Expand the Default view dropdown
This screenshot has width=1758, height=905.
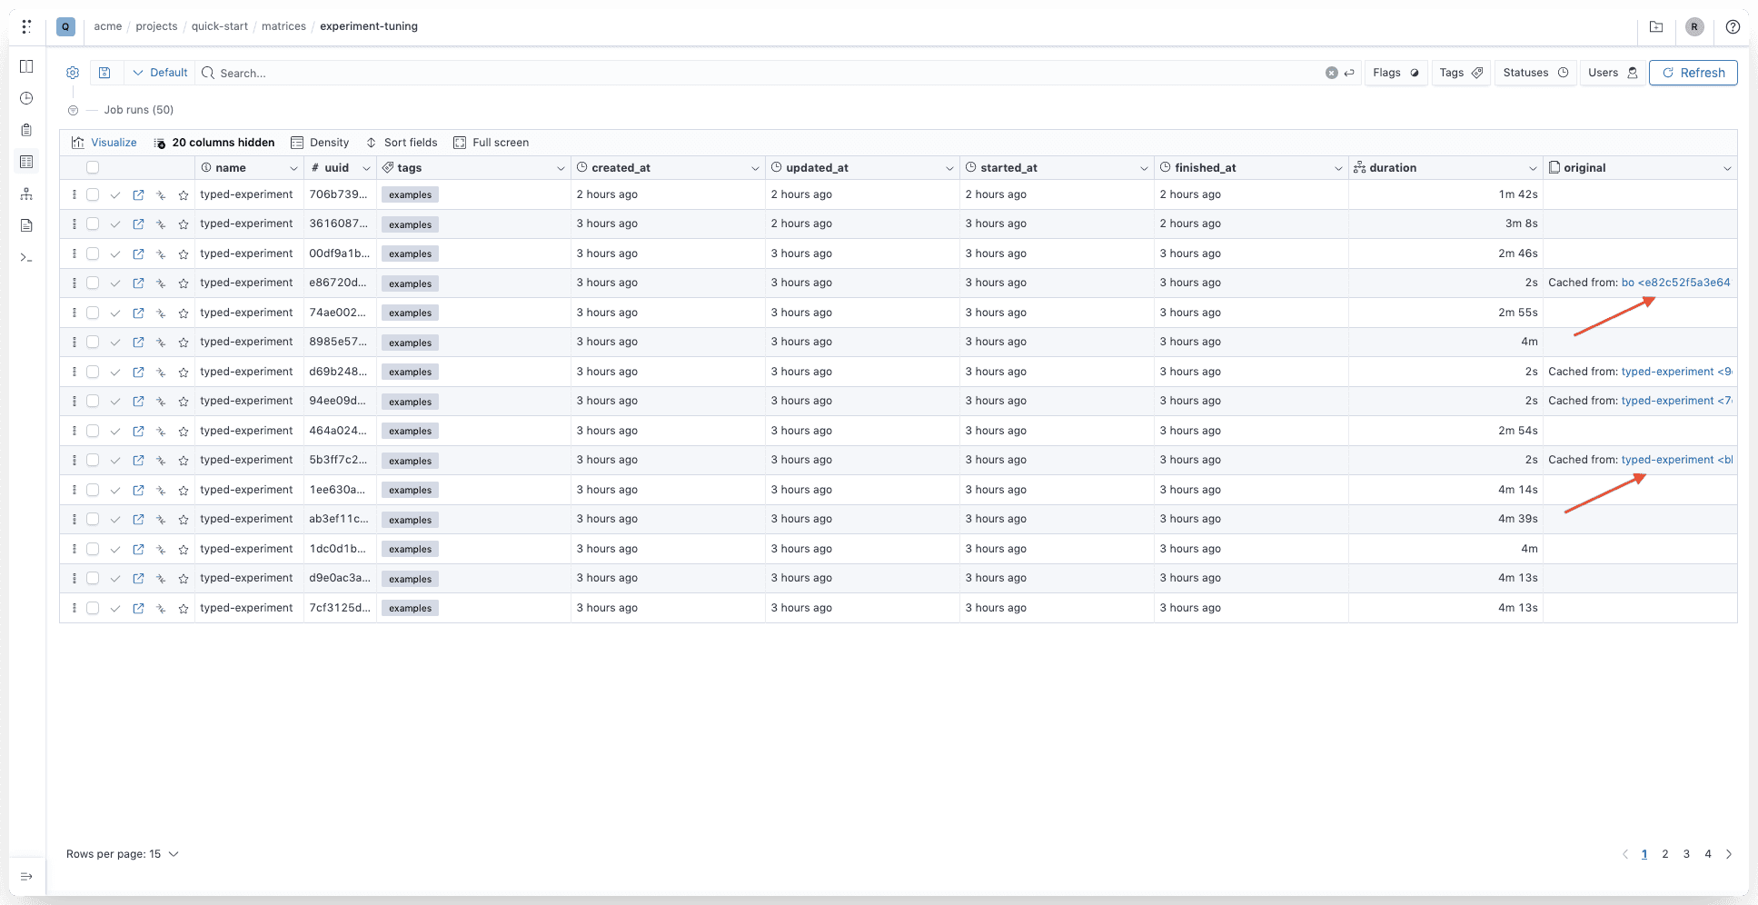pos(160,72)
